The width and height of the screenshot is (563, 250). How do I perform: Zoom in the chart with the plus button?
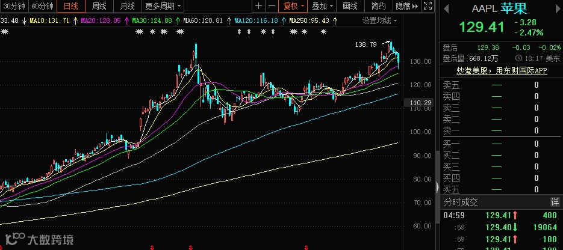point(258,6)
